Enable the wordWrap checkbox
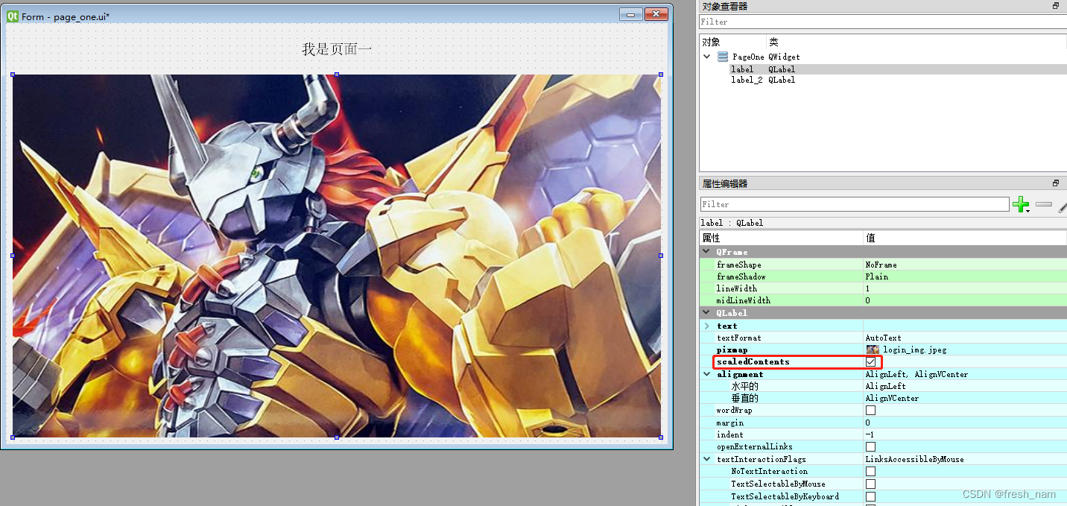Viewport: 1067px width, 506px height. pos(870,411)
